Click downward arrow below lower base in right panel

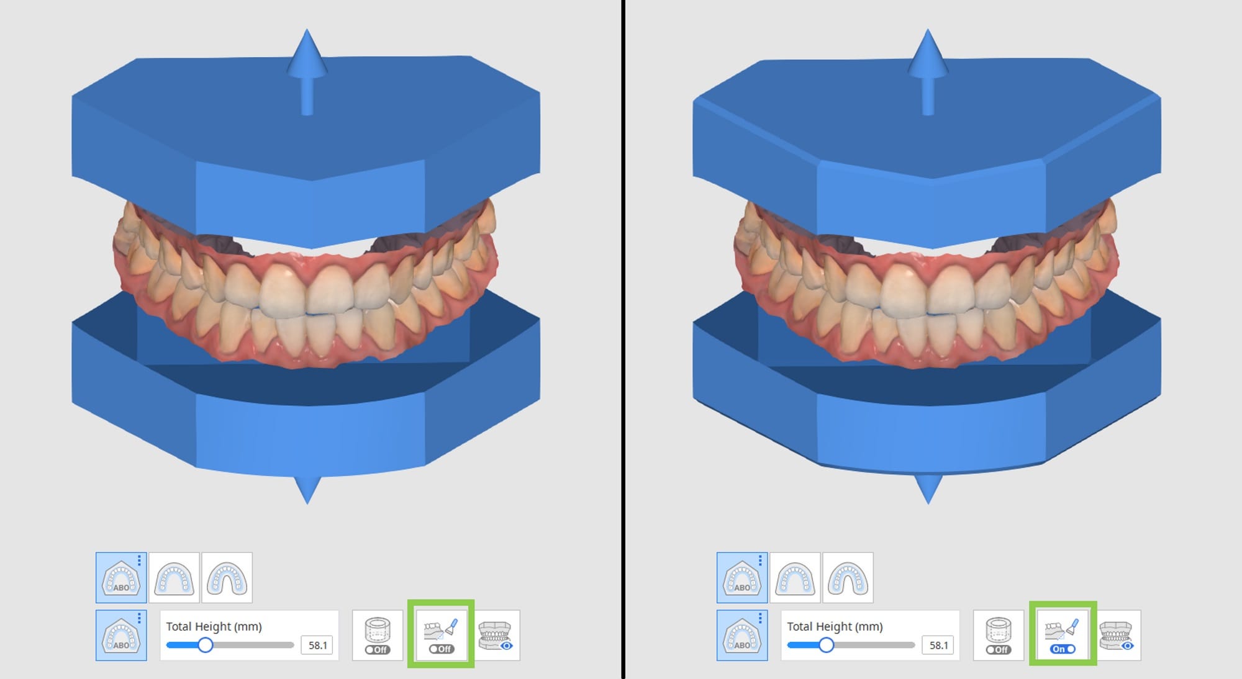pyautogui.click(x=928, y=489)
